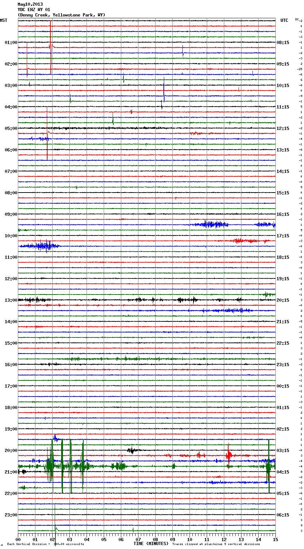Viewport: 304px width, 549px height.
Task: Click the 15:15 UTC time label
Action: pyautogui.click(x=283, y=193)
